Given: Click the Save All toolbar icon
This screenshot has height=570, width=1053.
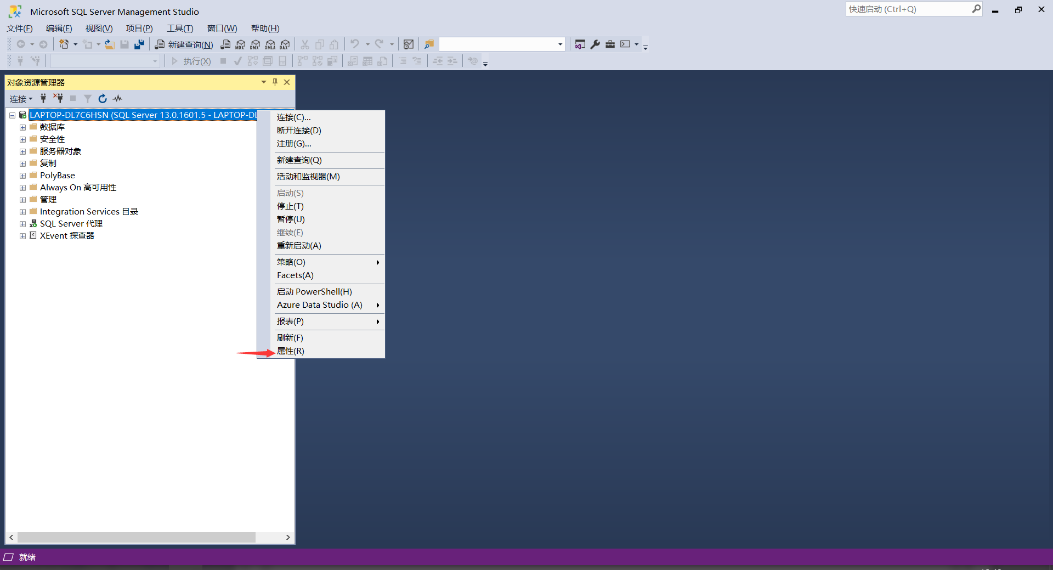Looking at the screenshot, I should (139, 44).
